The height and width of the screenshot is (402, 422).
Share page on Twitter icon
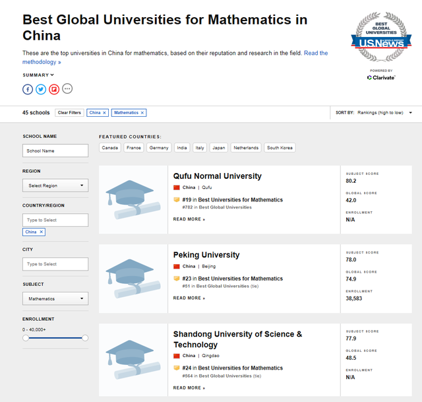[41, 88]
